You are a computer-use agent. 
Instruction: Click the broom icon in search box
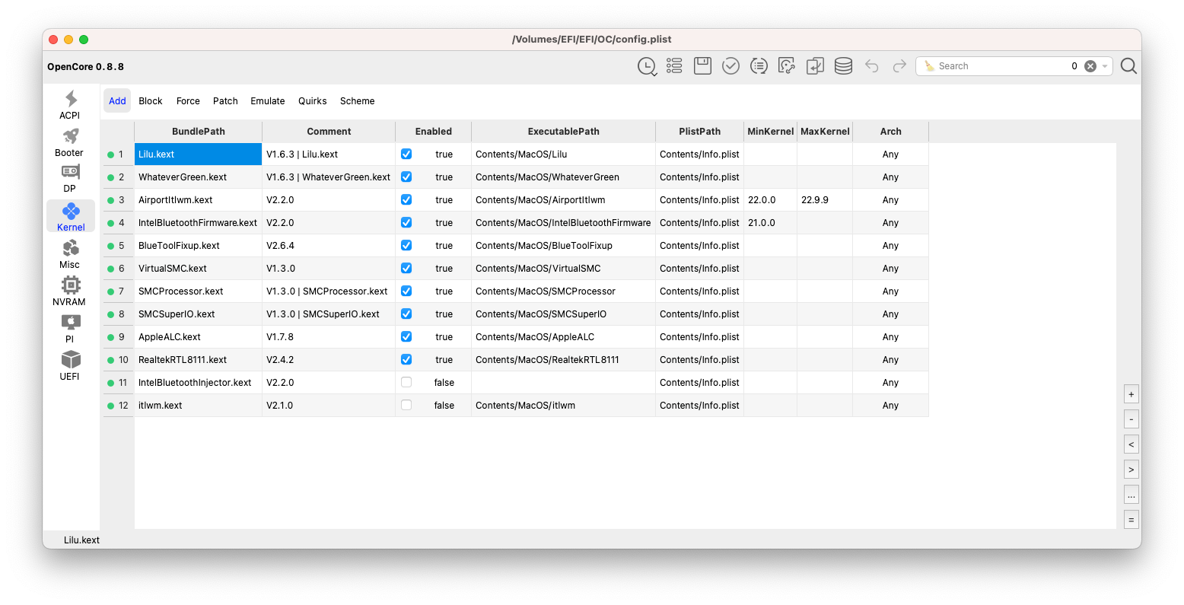click(929, 66)
